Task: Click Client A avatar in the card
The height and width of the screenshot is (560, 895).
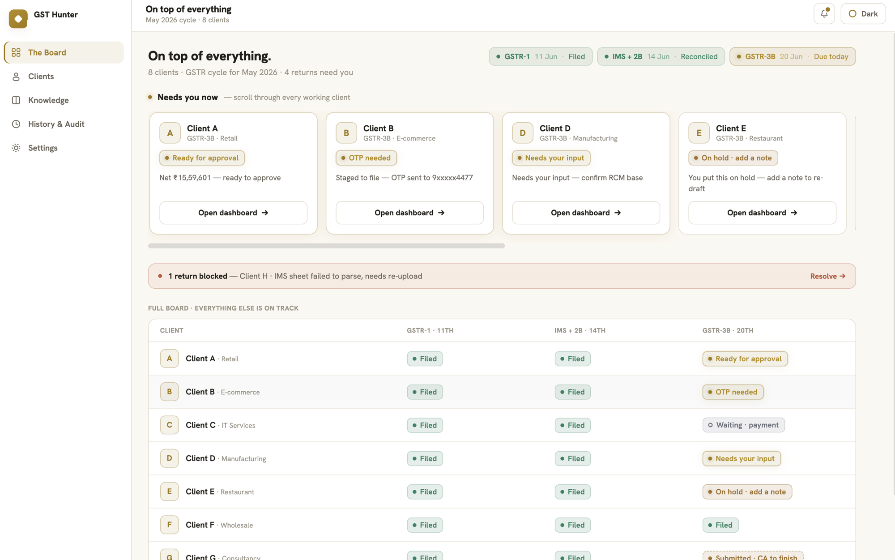Action: (170, 133)
